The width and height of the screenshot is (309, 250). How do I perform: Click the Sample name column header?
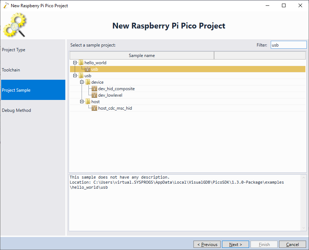142,56
